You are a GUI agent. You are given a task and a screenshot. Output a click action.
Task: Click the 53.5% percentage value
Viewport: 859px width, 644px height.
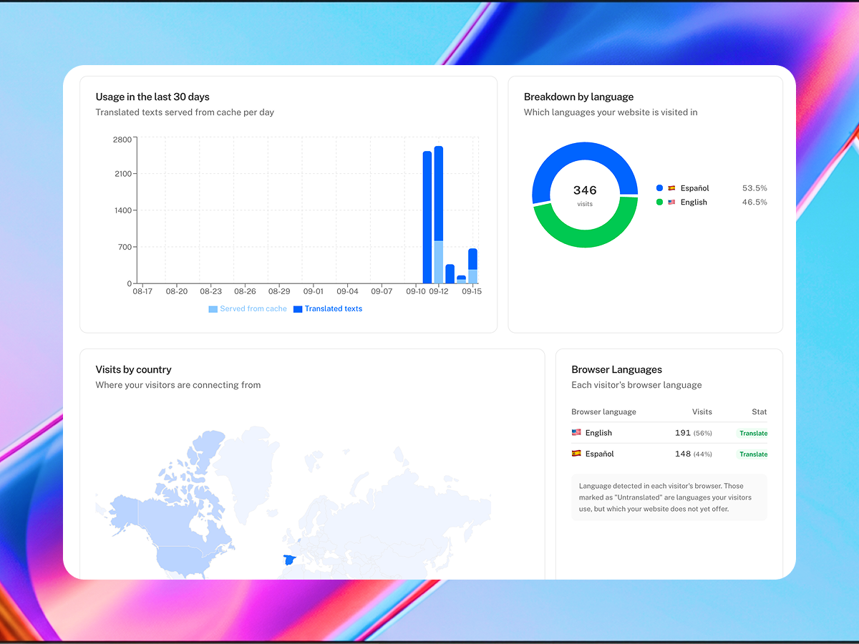coord(754,188)
